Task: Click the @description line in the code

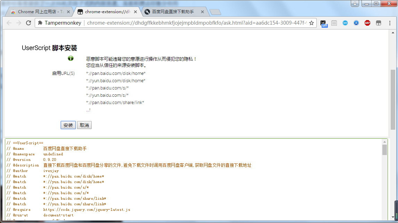Action: point(129,165)
